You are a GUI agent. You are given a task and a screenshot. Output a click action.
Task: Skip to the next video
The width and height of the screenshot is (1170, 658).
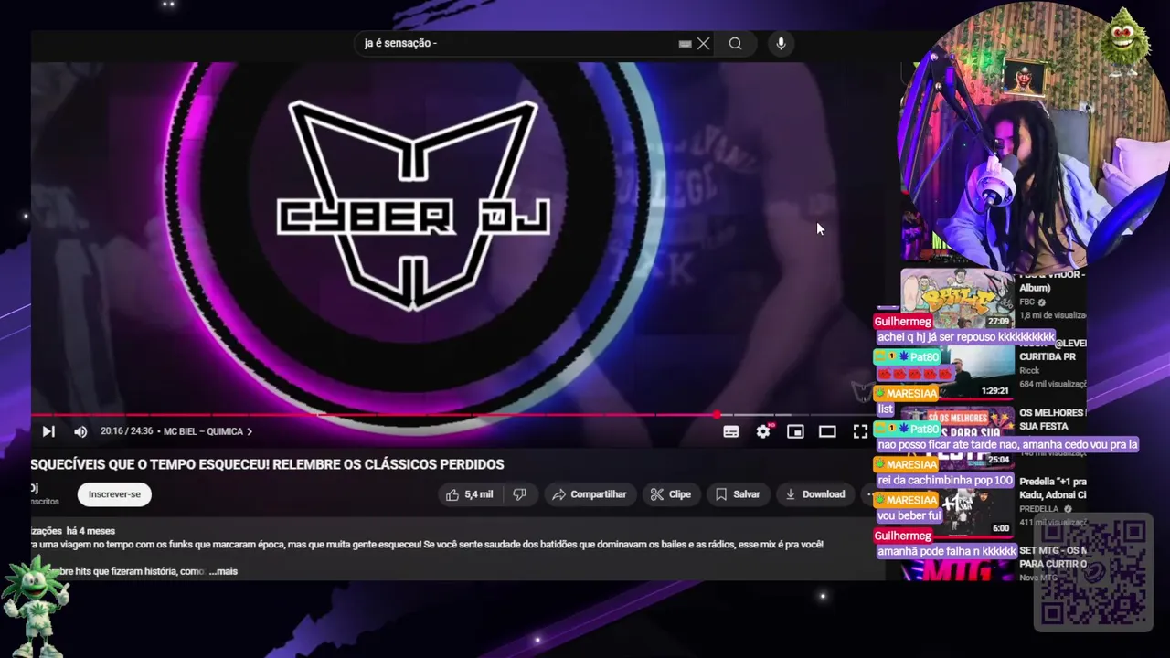(48, 431)
